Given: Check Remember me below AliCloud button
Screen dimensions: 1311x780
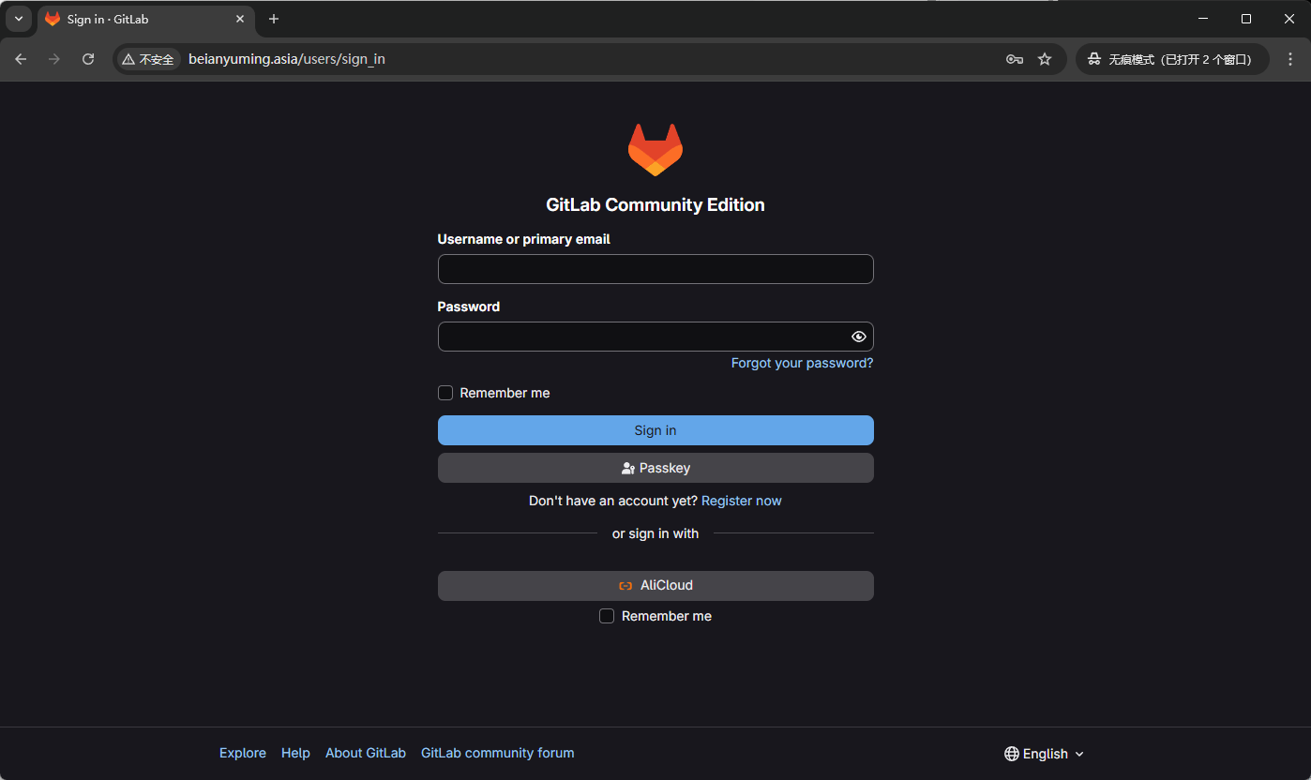Looking at the screenshot, I should coord(607,616).
